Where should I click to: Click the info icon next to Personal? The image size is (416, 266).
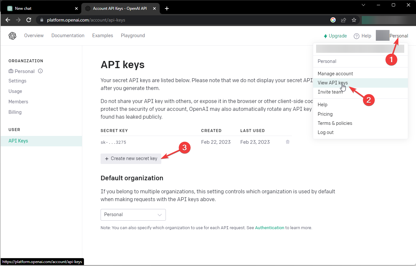tap(40, 71)
